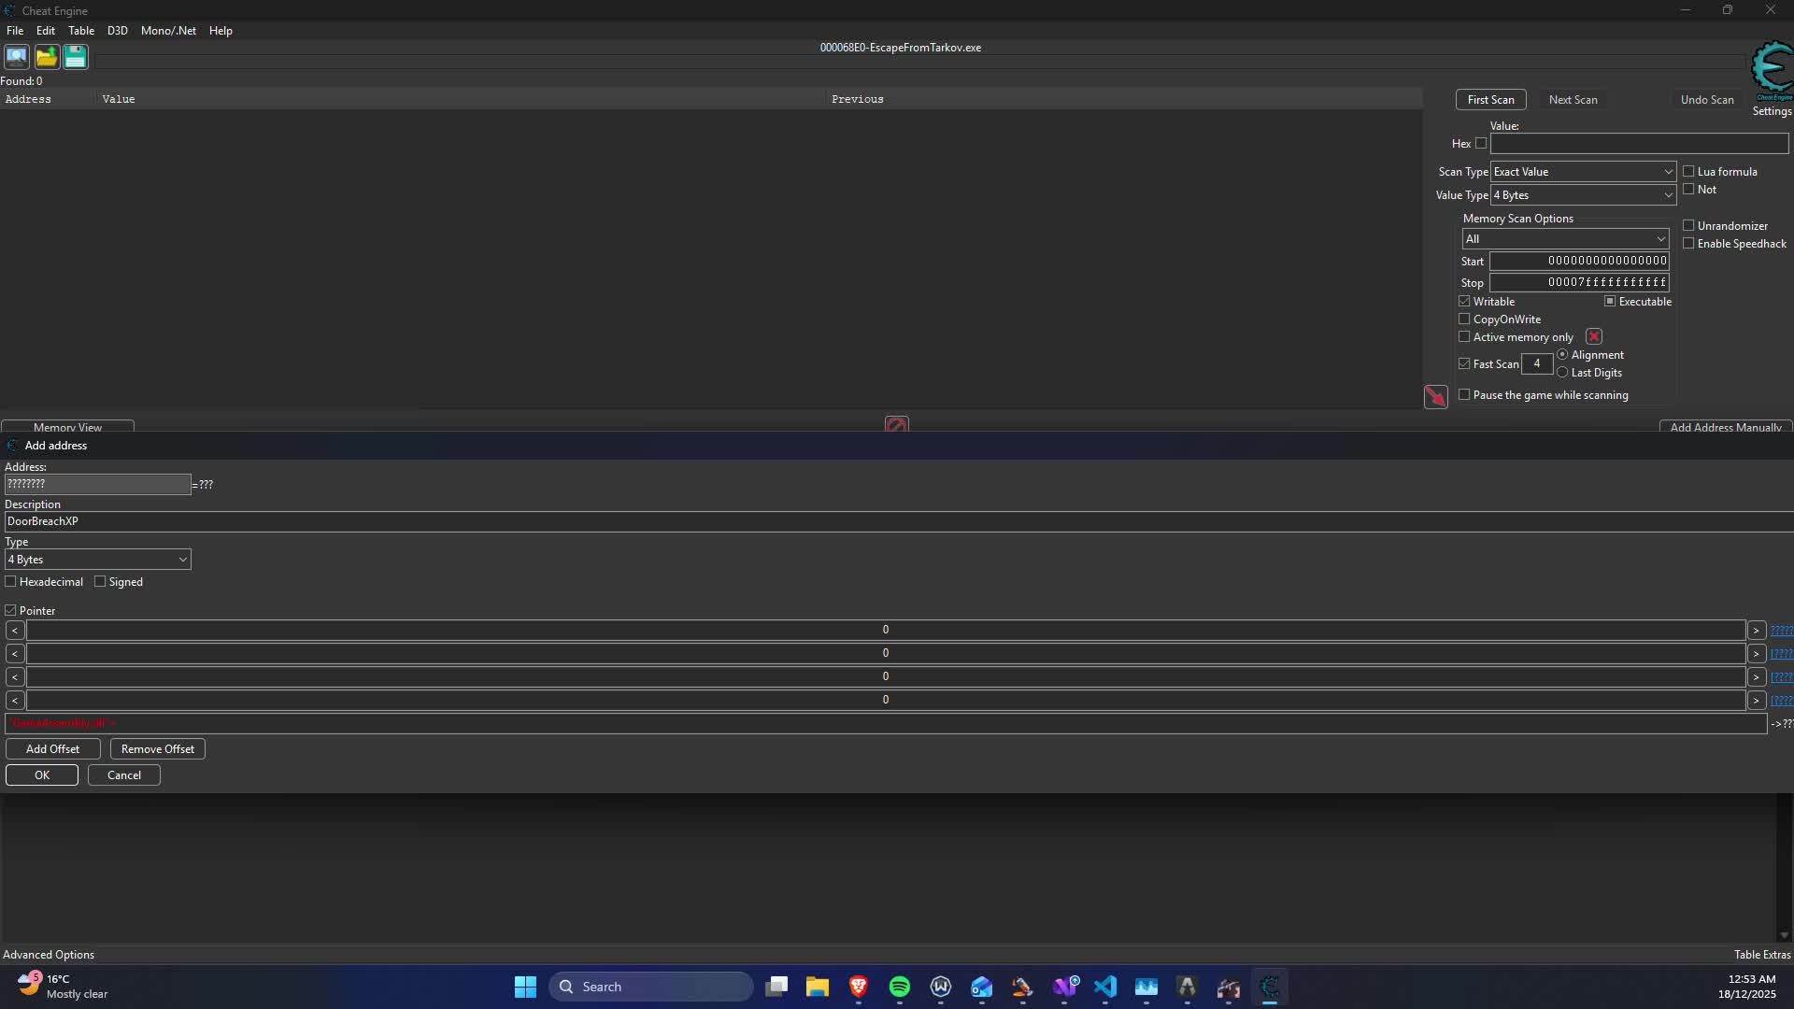Click the Add Offset button
Viewport: 1794px width, 1009px height.
coord(53,749)
